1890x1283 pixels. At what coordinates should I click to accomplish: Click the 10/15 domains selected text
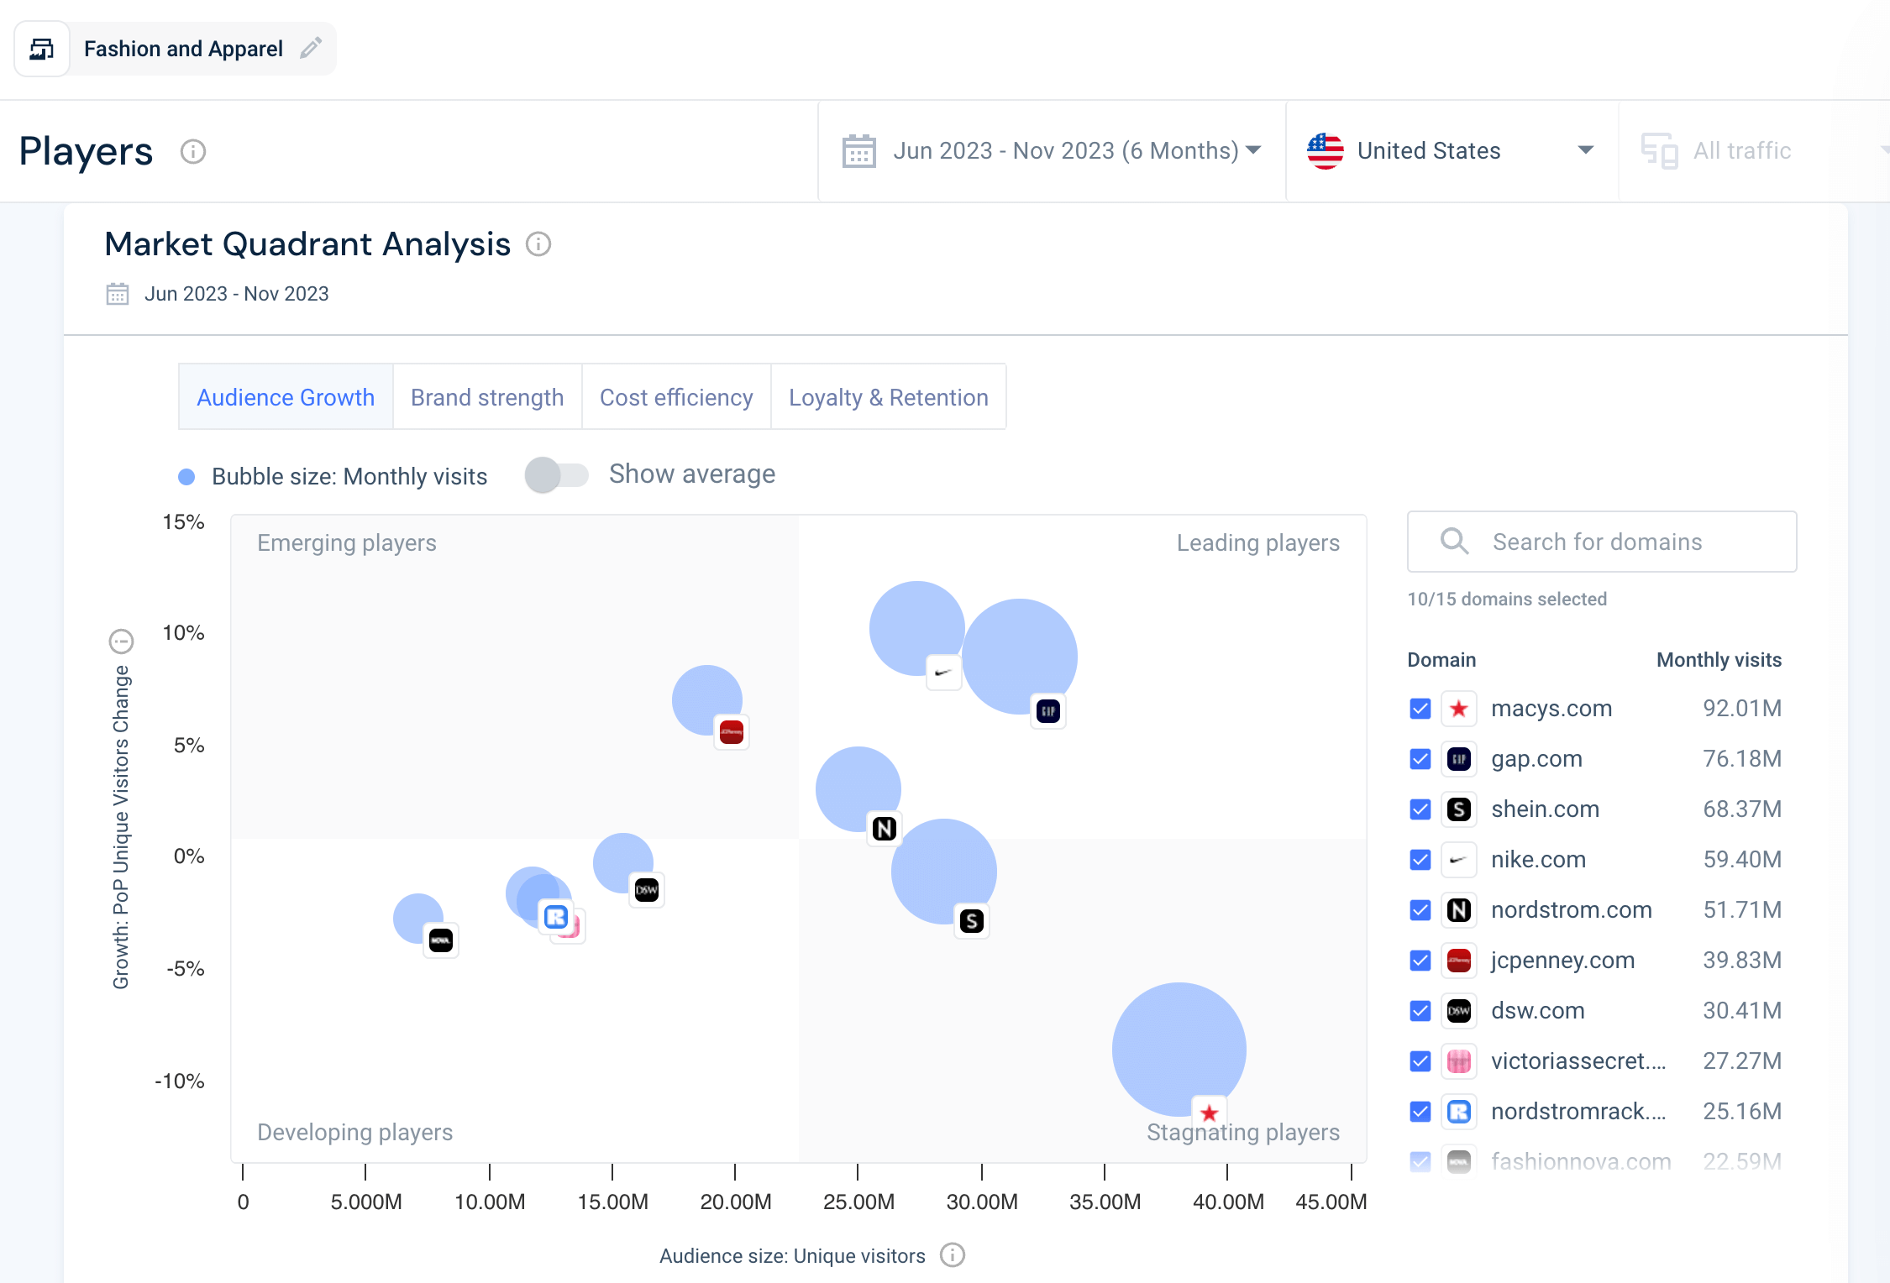pos(1507,600)
